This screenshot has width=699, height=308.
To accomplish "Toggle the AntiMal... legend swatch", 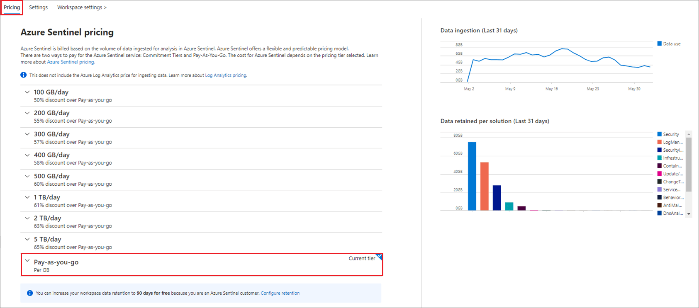I will 660,205.
